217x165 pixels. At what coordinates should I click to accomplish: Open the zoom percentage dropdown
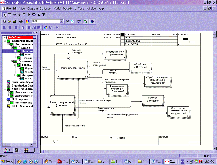[61, 21]
